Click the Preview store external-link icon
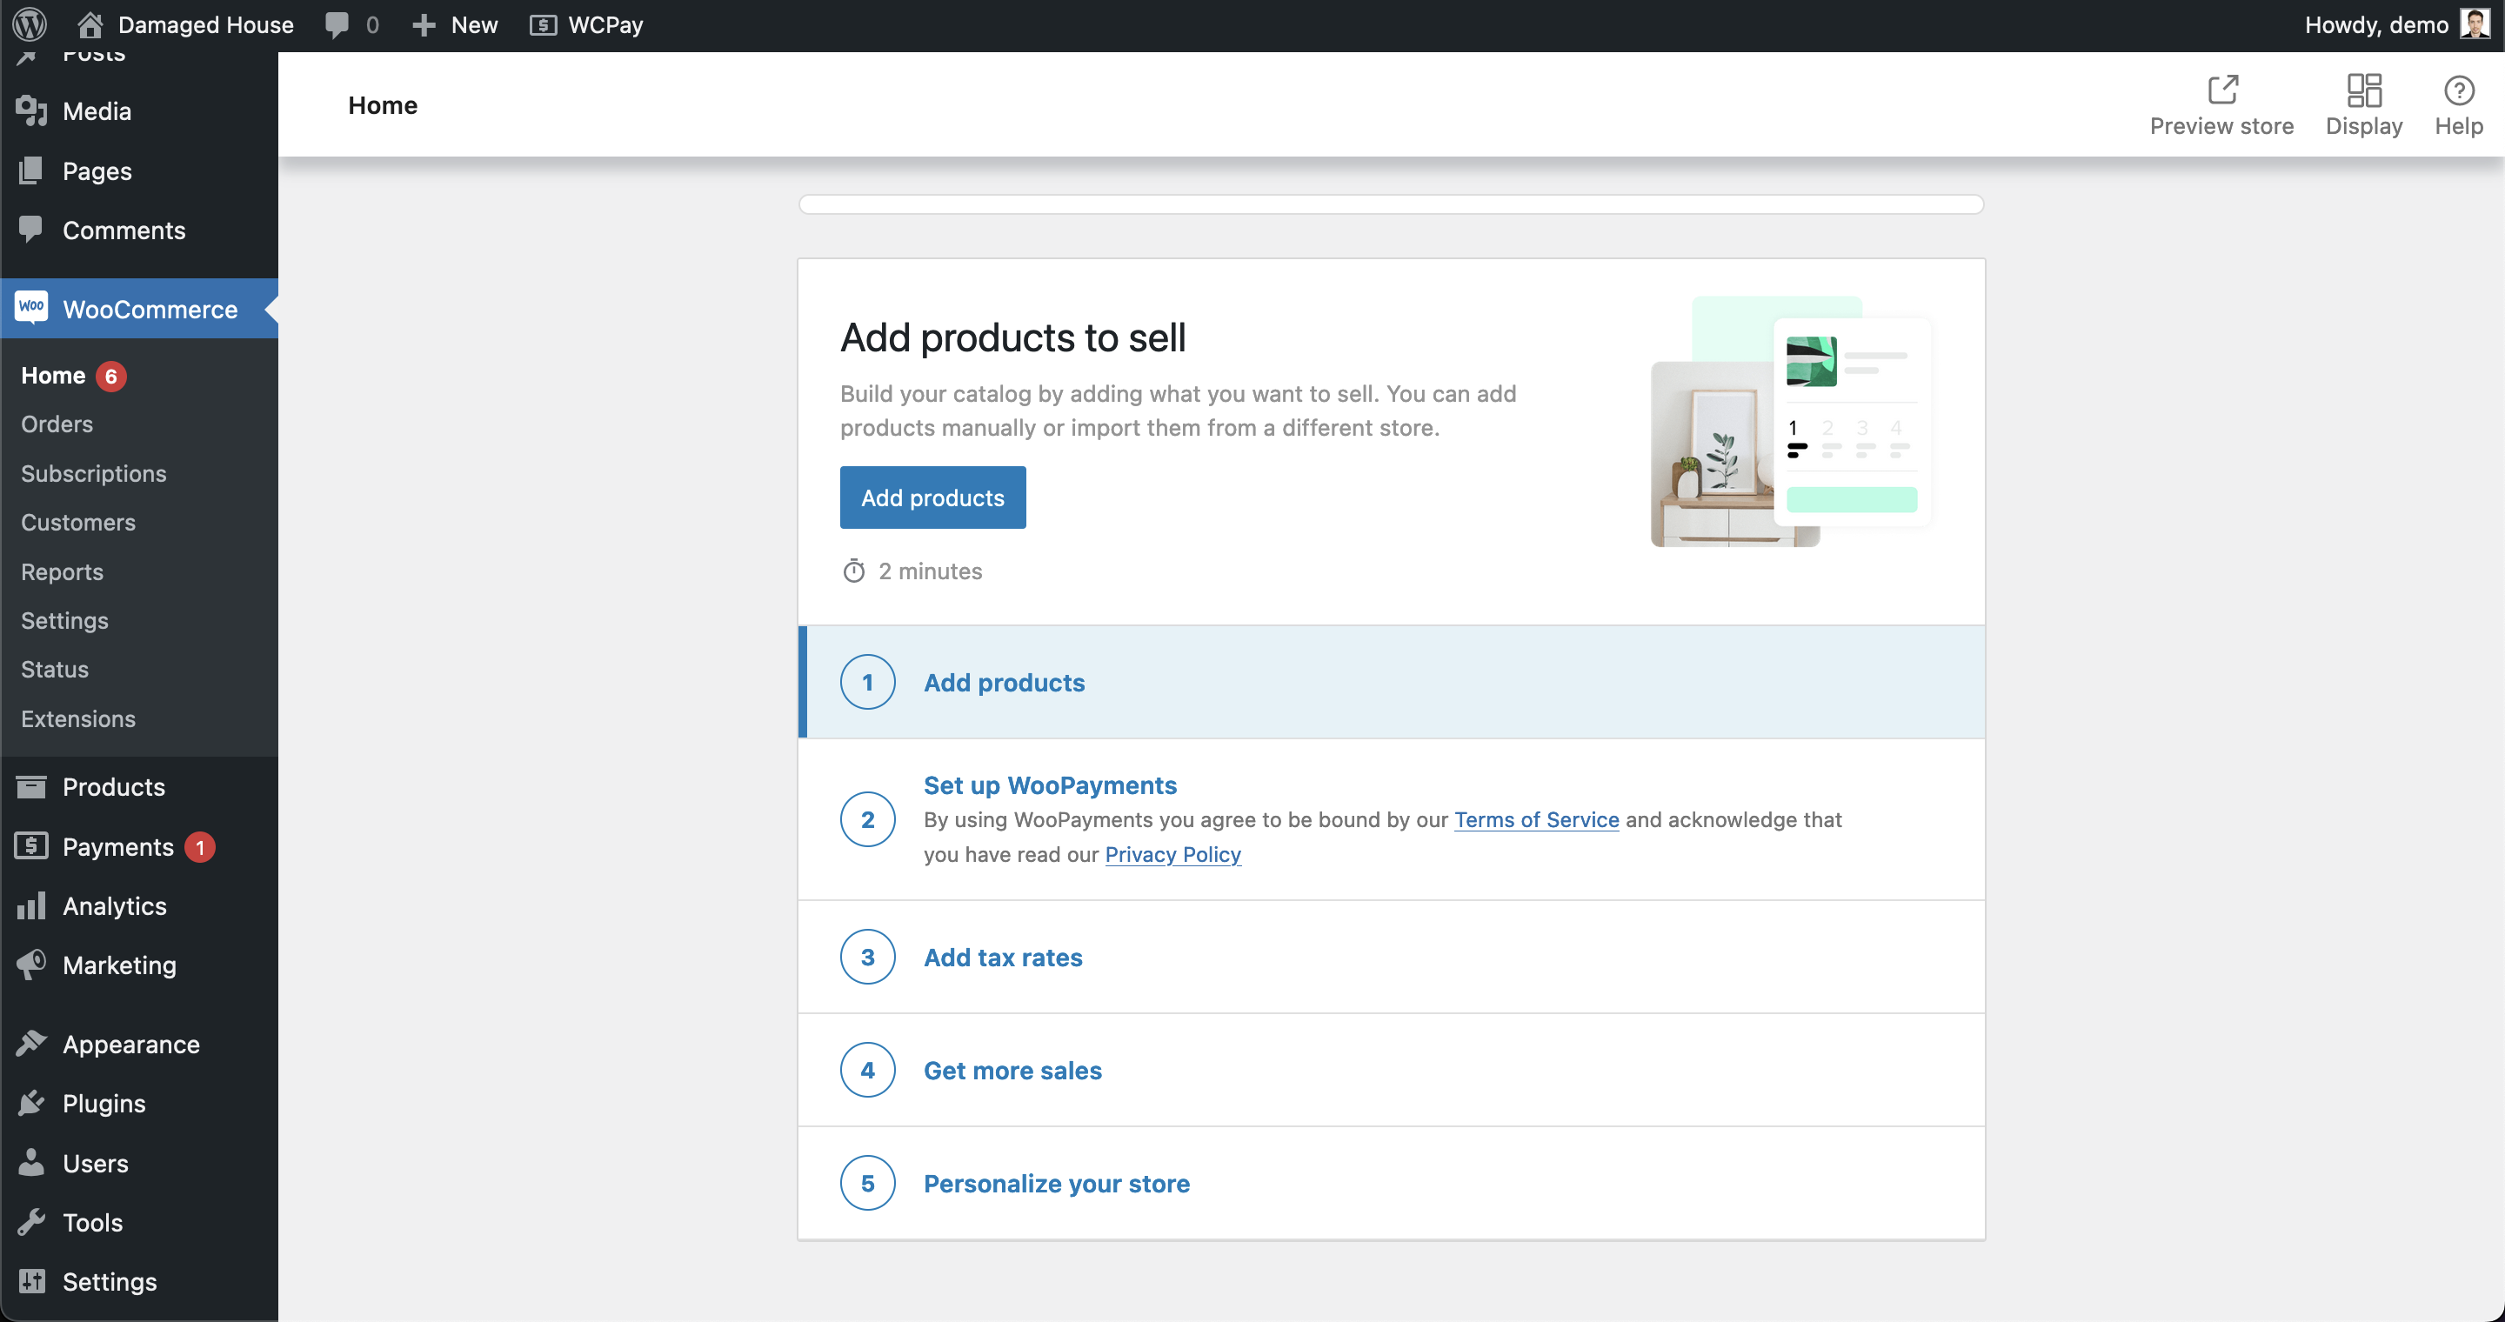The width and height of the screenshot is (2505, 1322). pos(2222,89)
